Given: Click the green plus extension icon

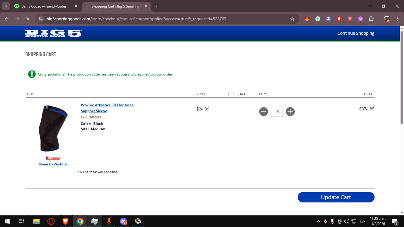Looking at the screenshot, I should click(x=318, y=19).
